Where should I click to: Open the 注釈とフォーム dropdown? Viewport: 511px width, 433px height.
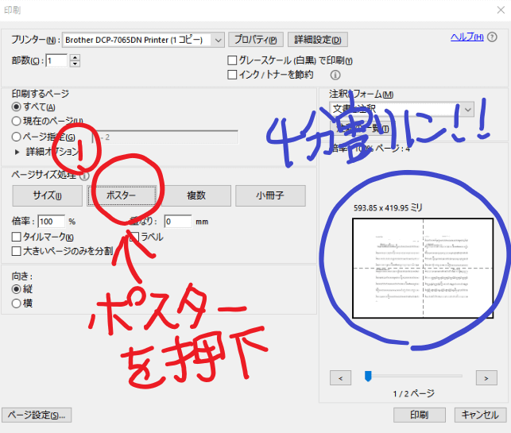pos(401,109)
